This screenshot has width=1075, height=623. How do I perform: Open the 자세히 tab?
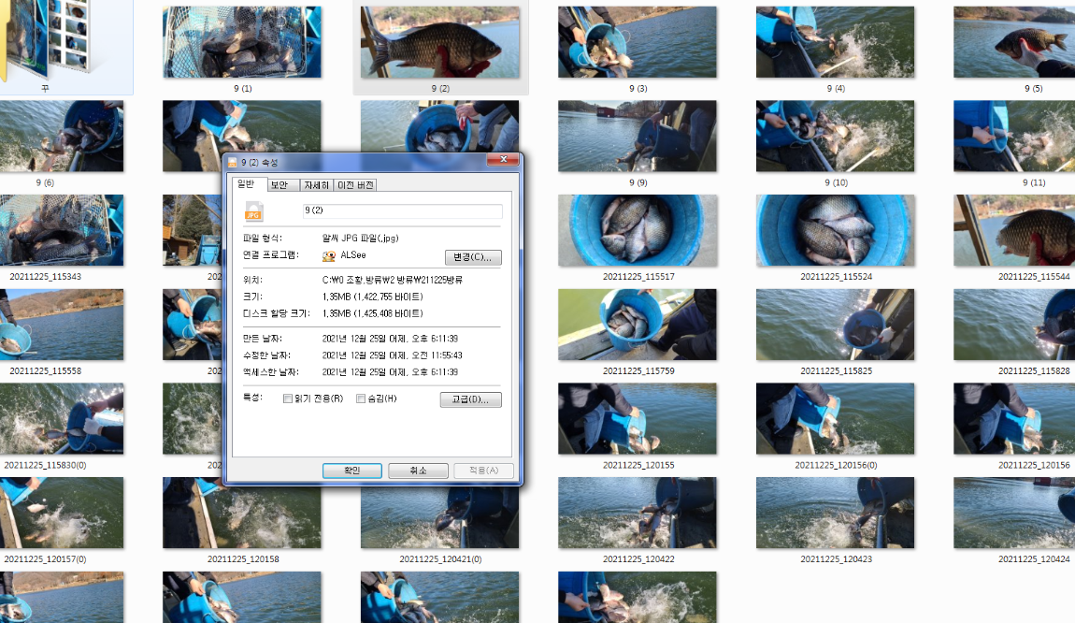coord(316,184)
